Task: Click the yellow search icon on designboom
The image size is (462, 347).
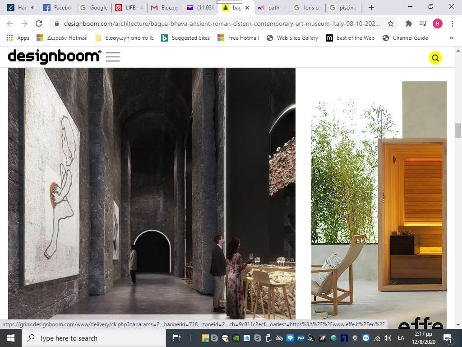Action: click(x=435, y=58)
